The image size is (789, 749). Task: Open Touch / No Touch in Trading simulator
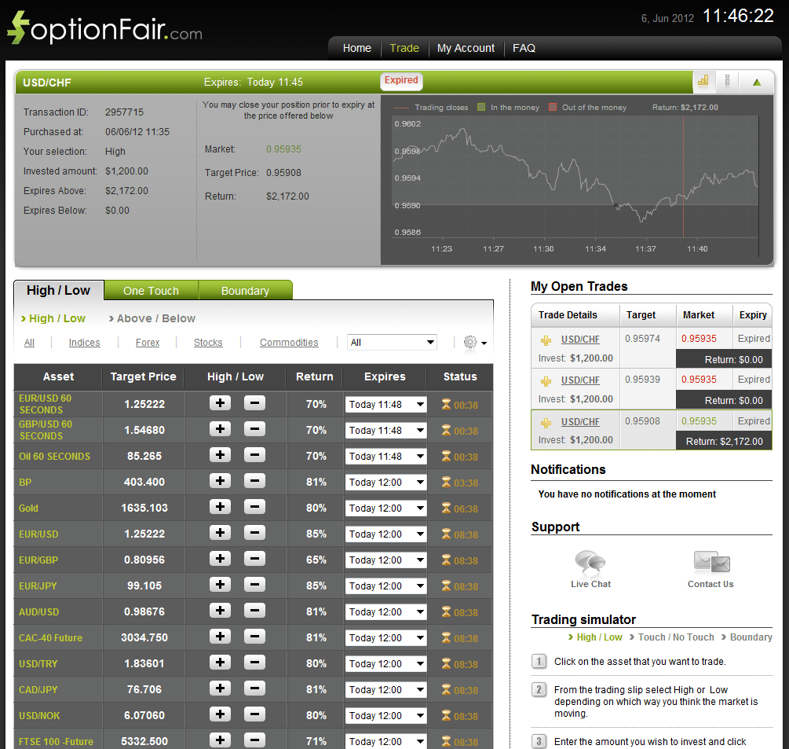(x=676, y=637)
